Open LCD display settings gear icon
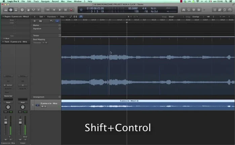The width and height of the screenshot is (235, 145). pyautogui.click(x=81, y=10)
